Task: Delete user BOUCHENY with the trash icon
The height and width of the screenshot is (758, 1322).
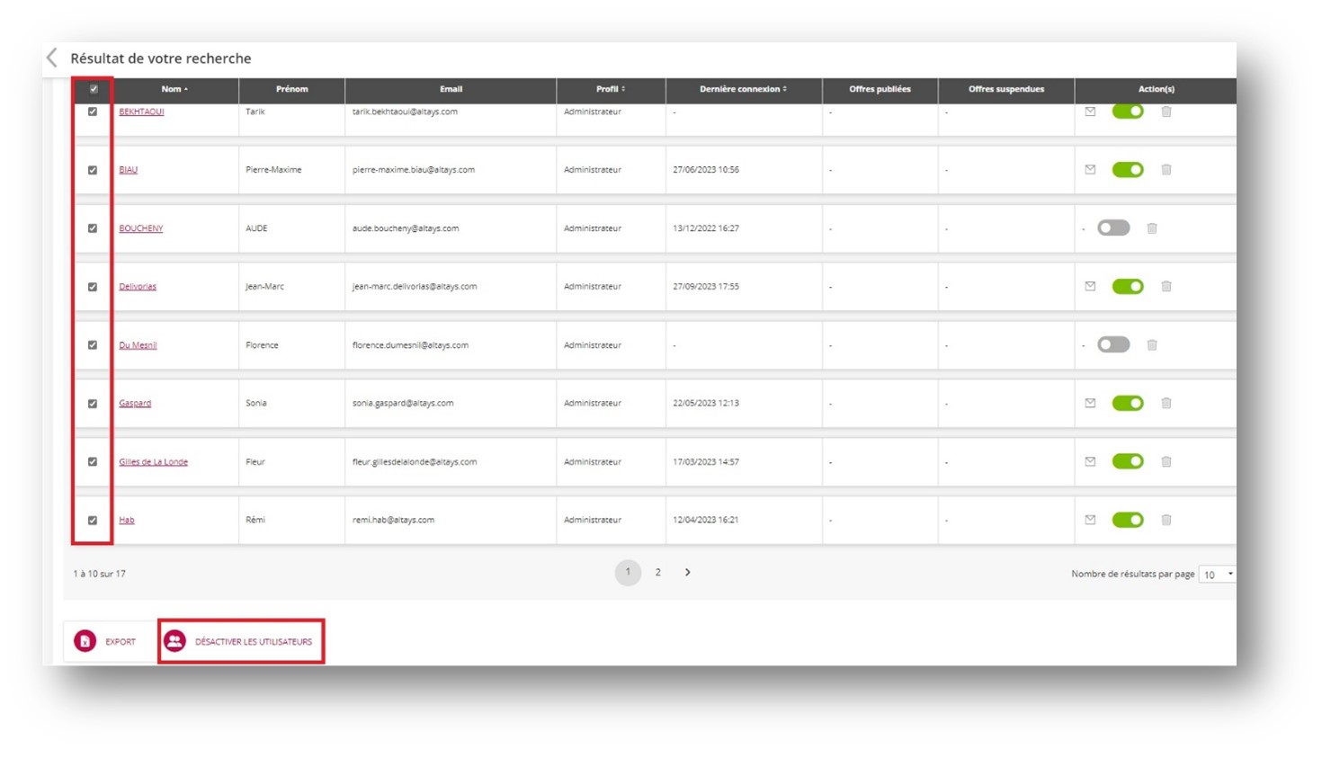Action: tap(1152, 228)
